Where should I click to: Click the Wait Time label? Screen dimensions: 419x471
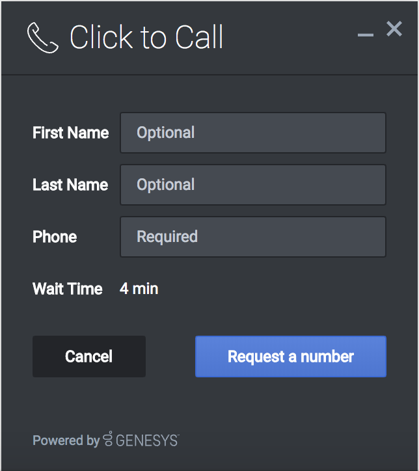(x=68, y=289)
